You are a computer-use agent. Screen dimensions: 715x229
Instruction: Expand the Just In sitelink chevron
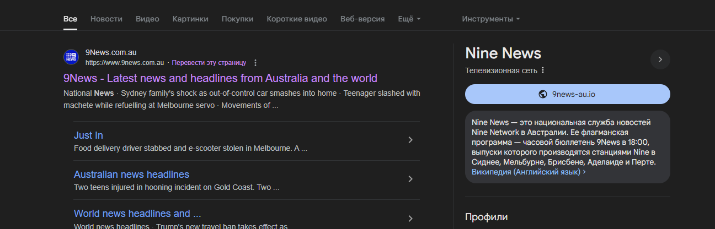[x=410, y=140]
